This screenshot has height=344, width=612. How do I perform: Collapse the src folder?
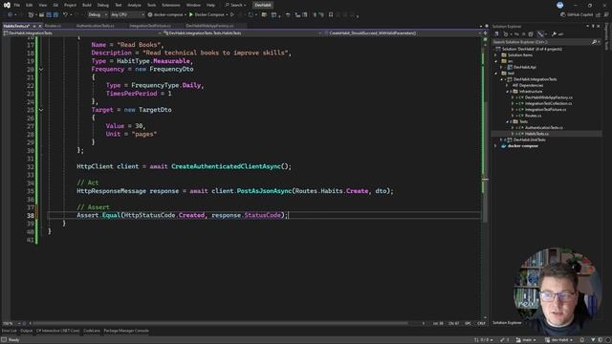pyautogui.click(x=496, y=61)
